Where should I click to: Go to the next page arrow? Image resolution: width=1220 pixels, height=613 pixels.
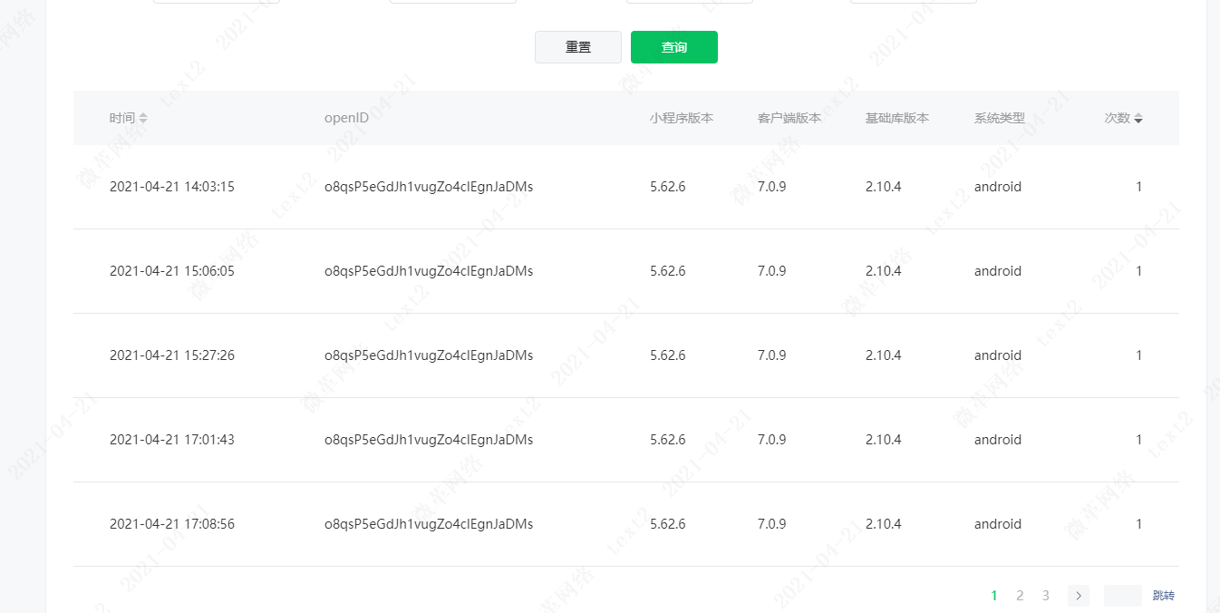pos(1079,596)
